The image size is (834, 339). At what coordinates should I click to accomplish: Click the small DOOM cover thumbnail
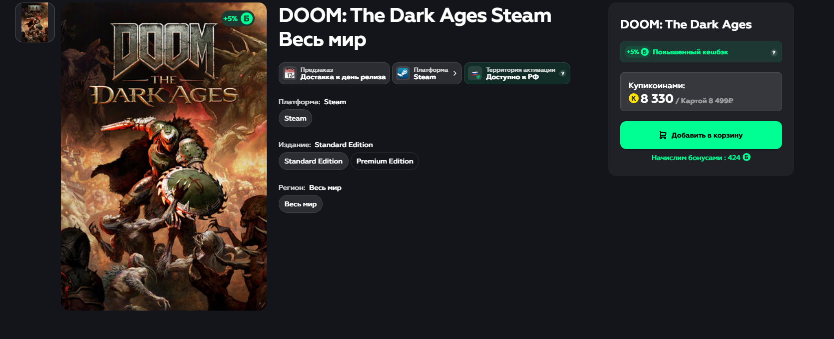35,22
